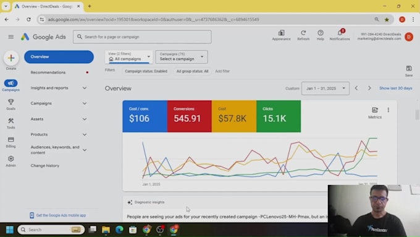Screen dimensions: 420x237
Task: Click the browser address bar
Action: [206, 19]
